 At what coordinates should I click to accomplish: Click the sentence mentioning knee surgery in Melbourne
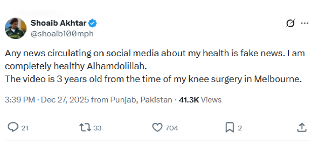pyautogui.click(x=153, y=79)
